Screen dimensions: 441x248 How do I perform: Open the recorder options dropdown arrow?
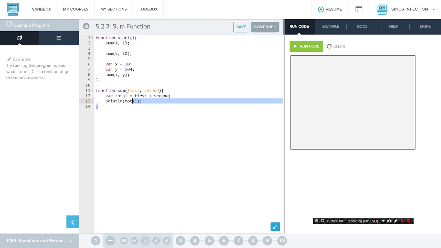point(383,221)
